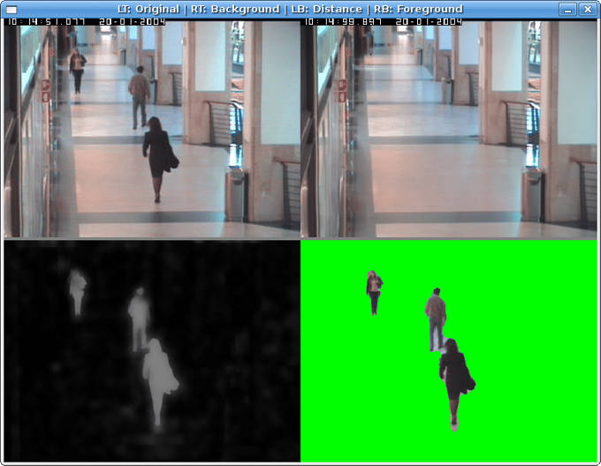Image resolution: width=601 pixels, height=466 pixels.
Task: Click the trash bin in the original frame
Action: tap(235, 194)
